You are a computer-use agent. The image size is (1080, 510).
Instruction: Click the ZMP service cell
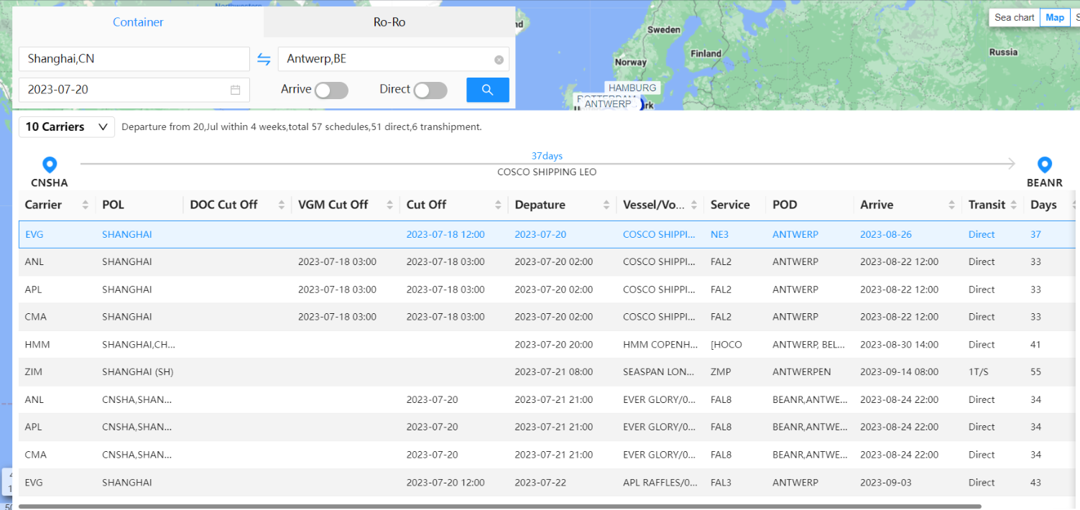[x=721, y=372]
